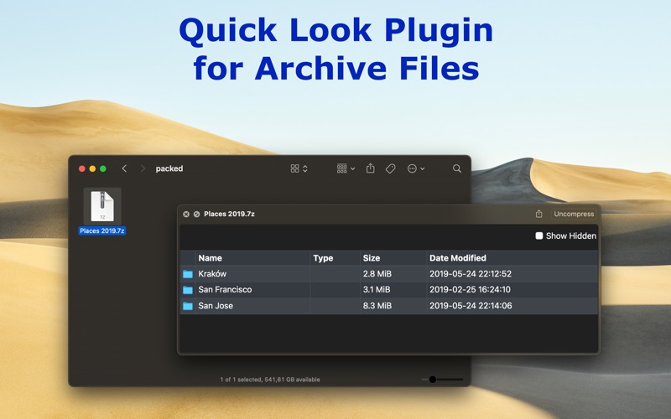Close the Quick Look preview
The height and width of the screenshot is (419, 671).
coord(186,215)
